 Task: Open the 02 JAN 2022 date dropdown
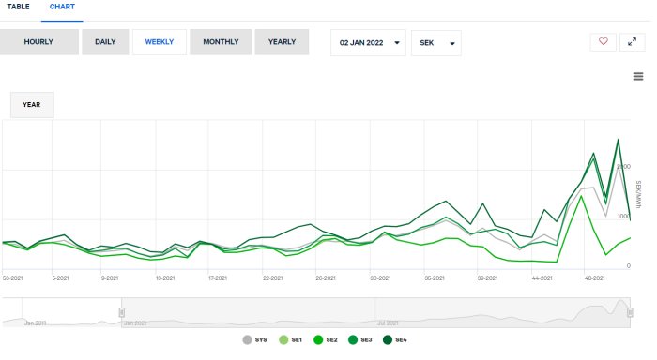368,43
